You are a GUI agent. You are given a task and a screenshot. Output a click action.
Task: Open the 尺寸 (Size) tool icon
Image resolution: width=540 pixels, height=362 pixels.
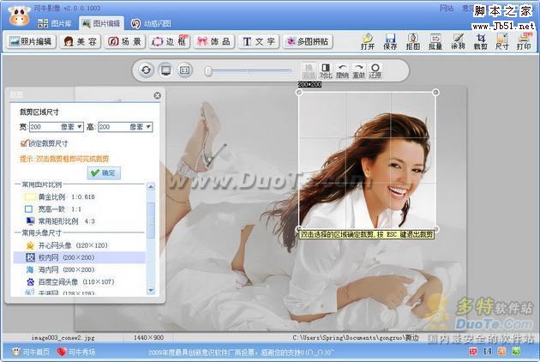pyautogui.click(x=502, y=41)
